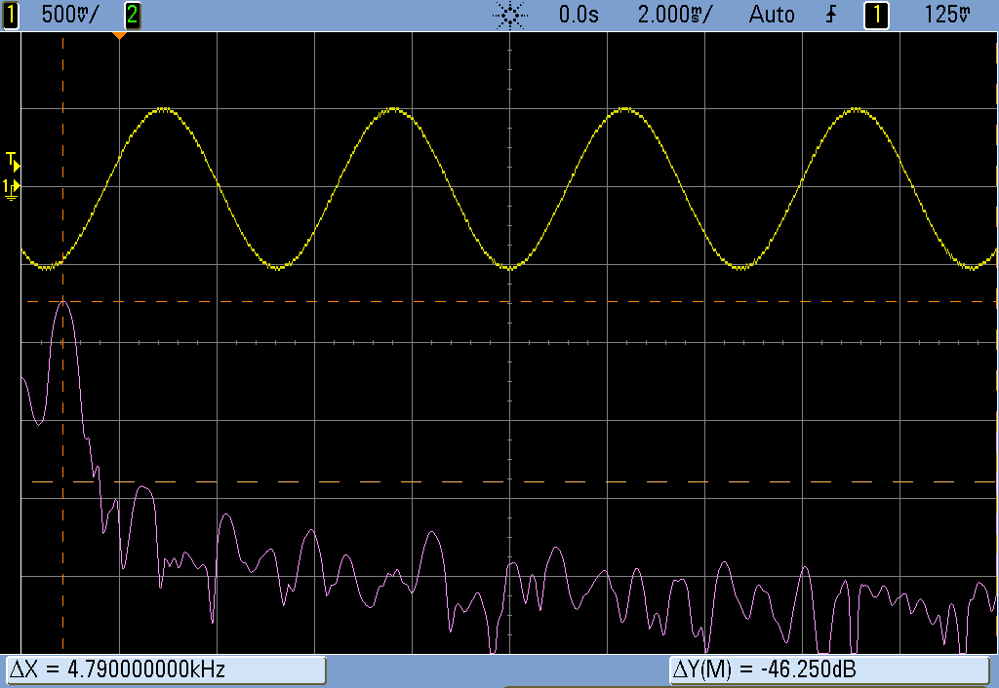Select the Auto trigger menu item
This screenshot has height=688, width=999.
coord(772,14)
